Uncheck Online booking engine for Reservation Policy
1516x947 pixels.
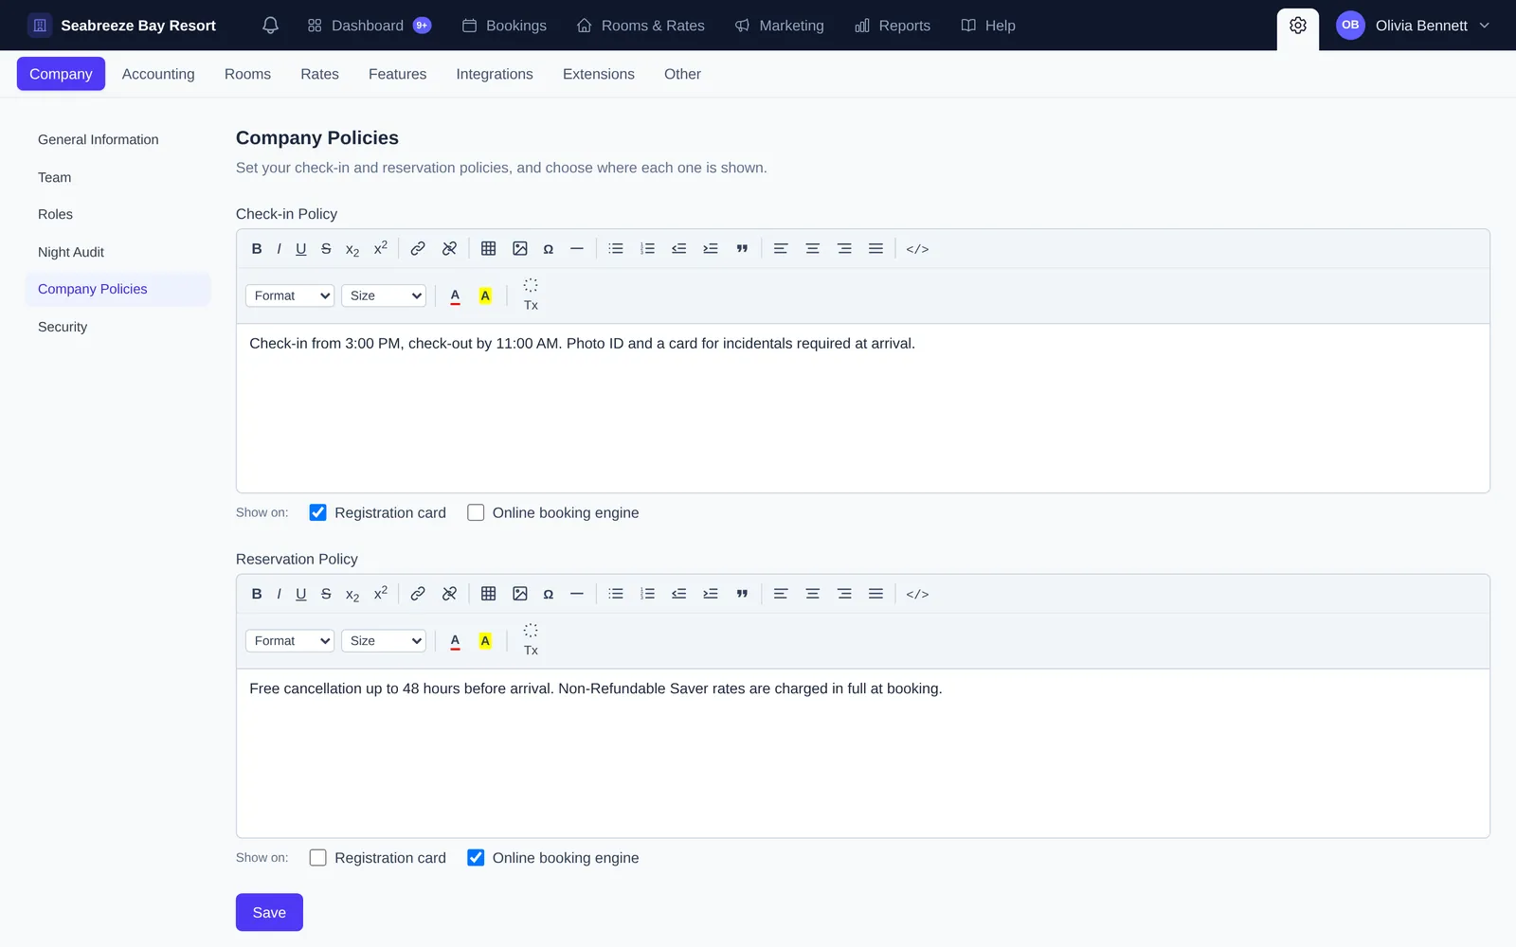click(476, 858)
